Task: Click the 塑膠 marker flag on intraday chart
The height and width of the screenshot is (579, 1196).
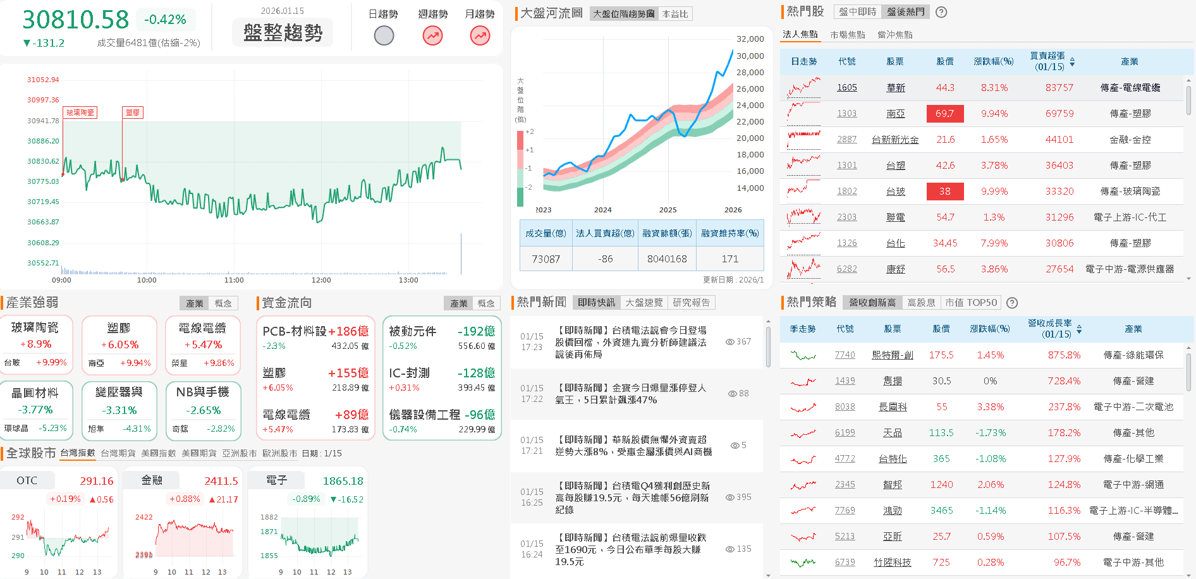Action: (x=133, y=112)
